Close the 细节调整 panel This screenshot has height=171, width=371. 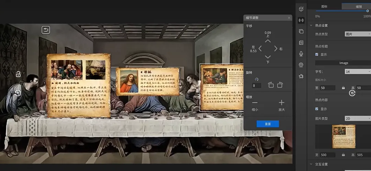click(x=289, y=18)
